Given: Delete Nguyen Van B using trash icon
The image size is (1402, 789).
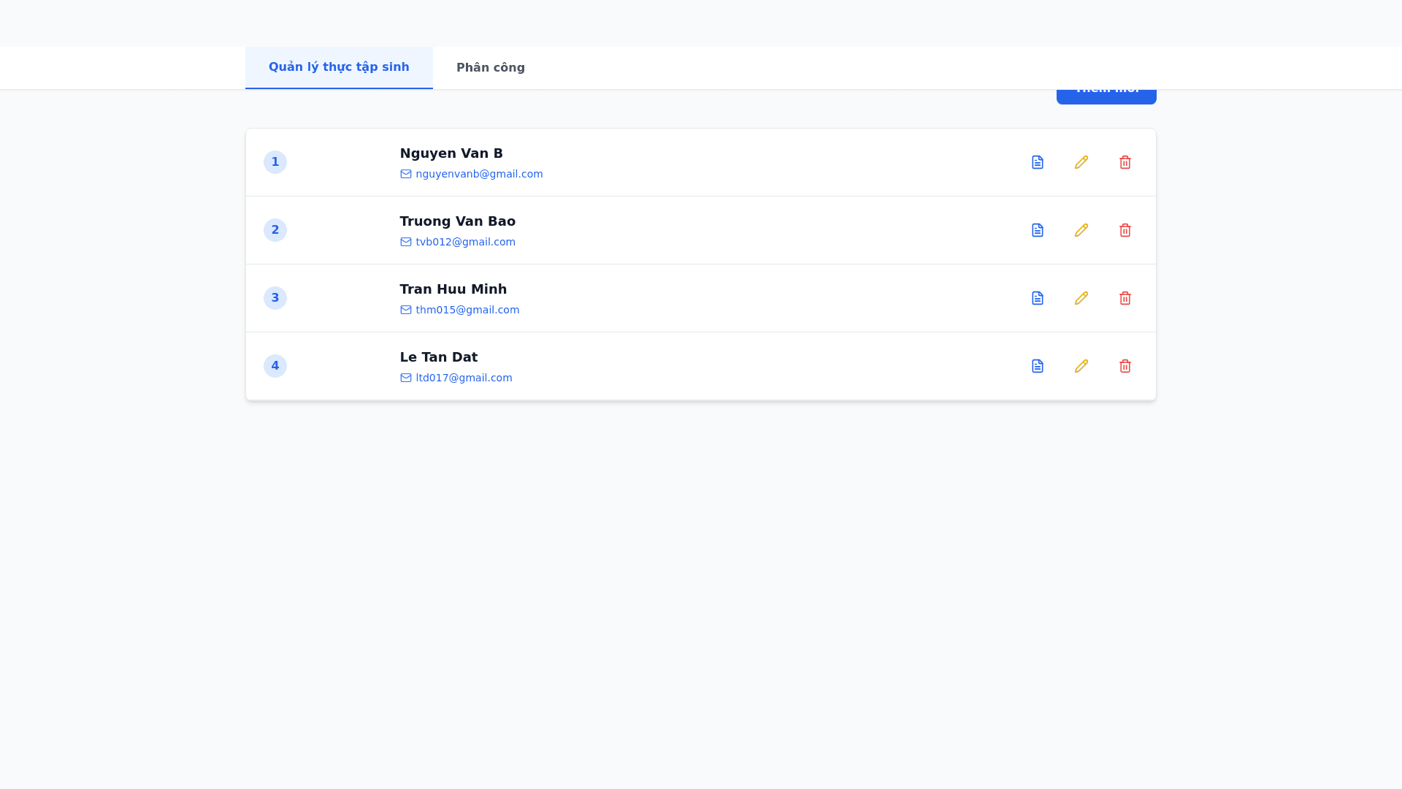Looking at the screenshot, I should 1125,162.
